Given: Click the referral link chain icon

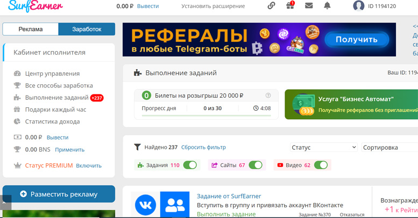Looking at the screenshot, I should [x=271, y=5].
